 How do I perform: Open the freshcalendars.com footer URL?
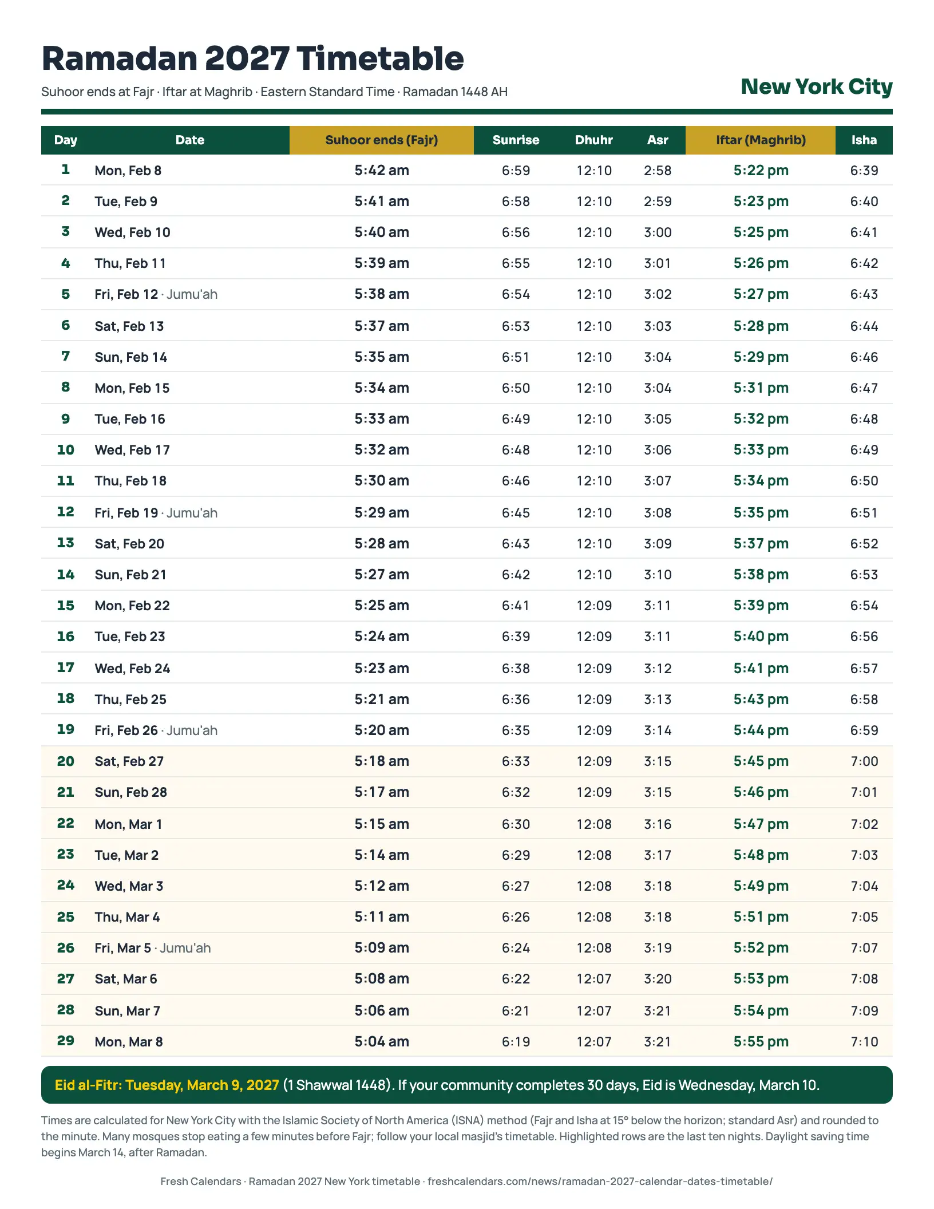[600, 1181]
